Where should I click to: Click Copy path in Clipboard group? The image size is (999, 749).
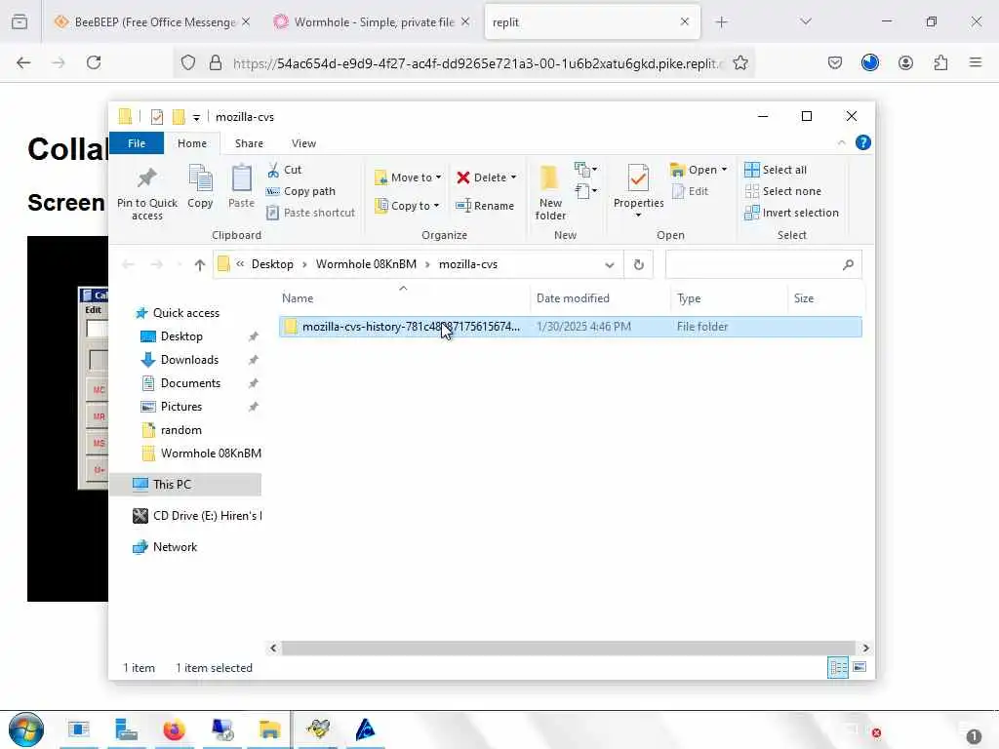tap(300, 191)
